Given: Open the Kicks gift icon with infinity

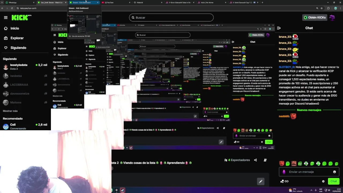Looking at the screenshot, I should click(x=284, y=181).
